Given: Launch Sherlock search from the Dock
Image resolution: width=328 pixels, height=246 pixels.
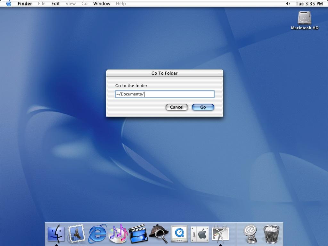Looking at the screenshot, I should coord(159,234).
